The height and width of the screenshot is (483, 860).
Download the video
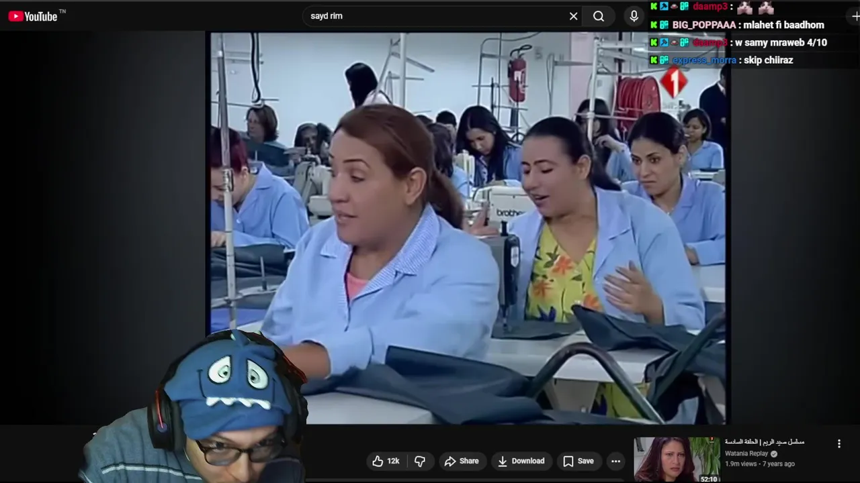[521, 461]
